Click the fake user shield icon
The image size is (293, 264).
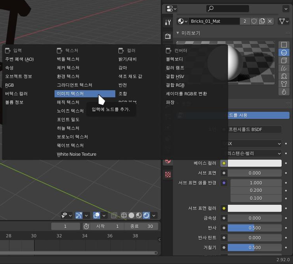point(254,21)
